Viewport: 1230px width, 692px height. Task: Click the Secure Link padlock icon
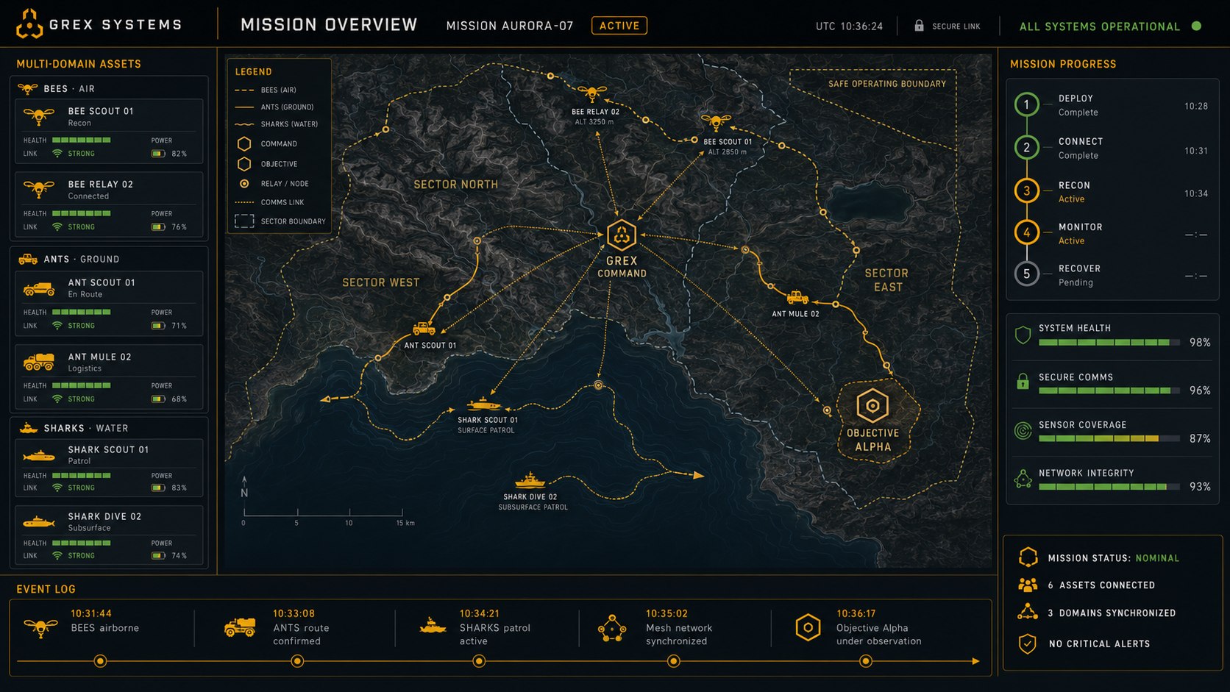pos(919,26)
